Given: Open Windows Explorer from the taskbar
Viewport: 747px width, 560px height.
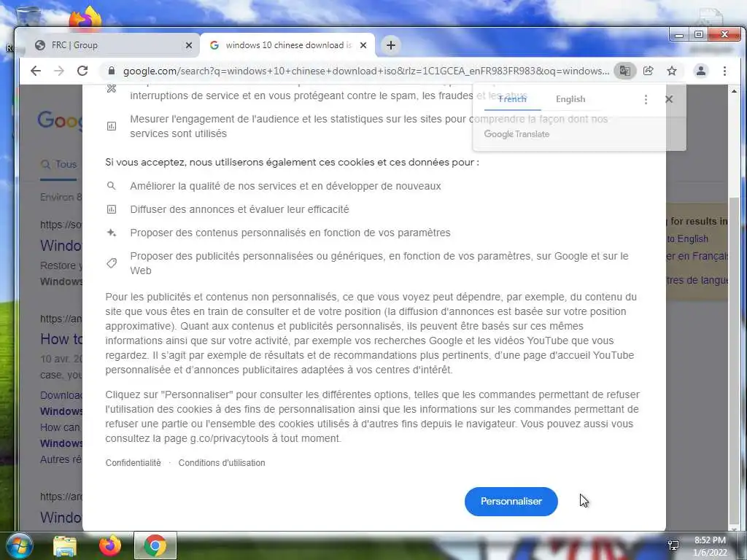Looking at the screenshot, I should (65, 545).
